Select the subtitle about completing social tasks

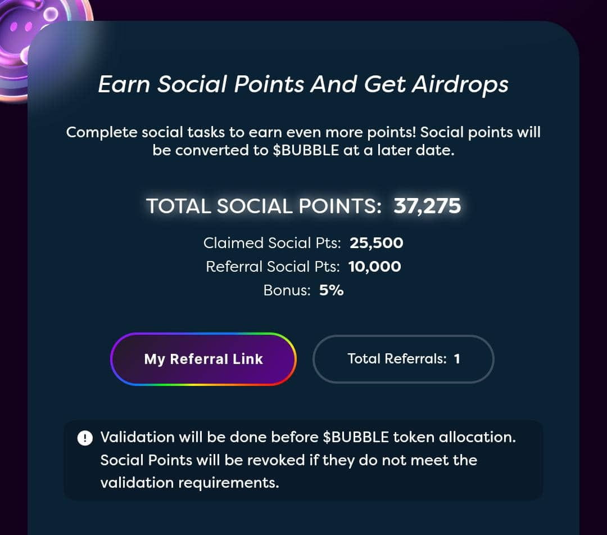click(303, 141)
